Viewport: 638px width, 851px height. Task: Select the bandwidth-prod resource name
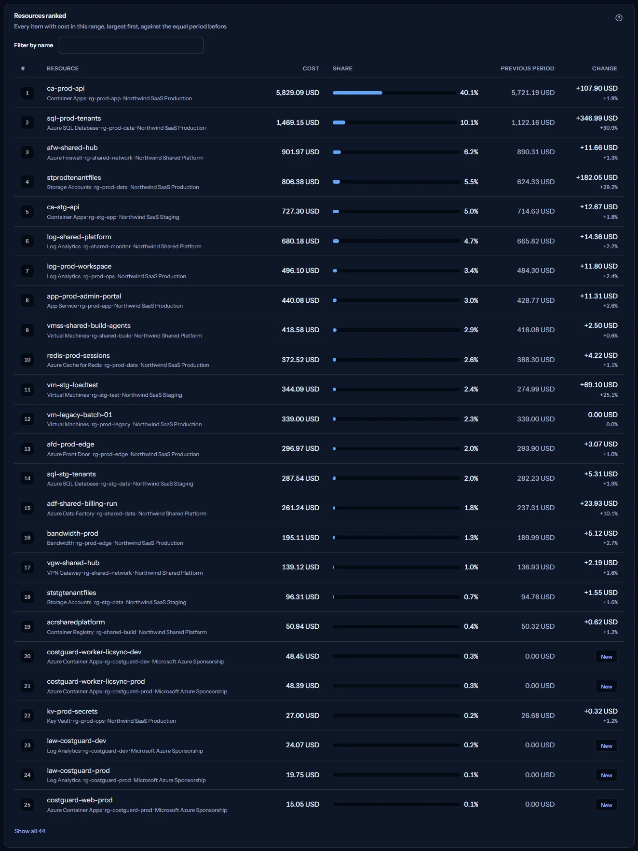(72, 533)
